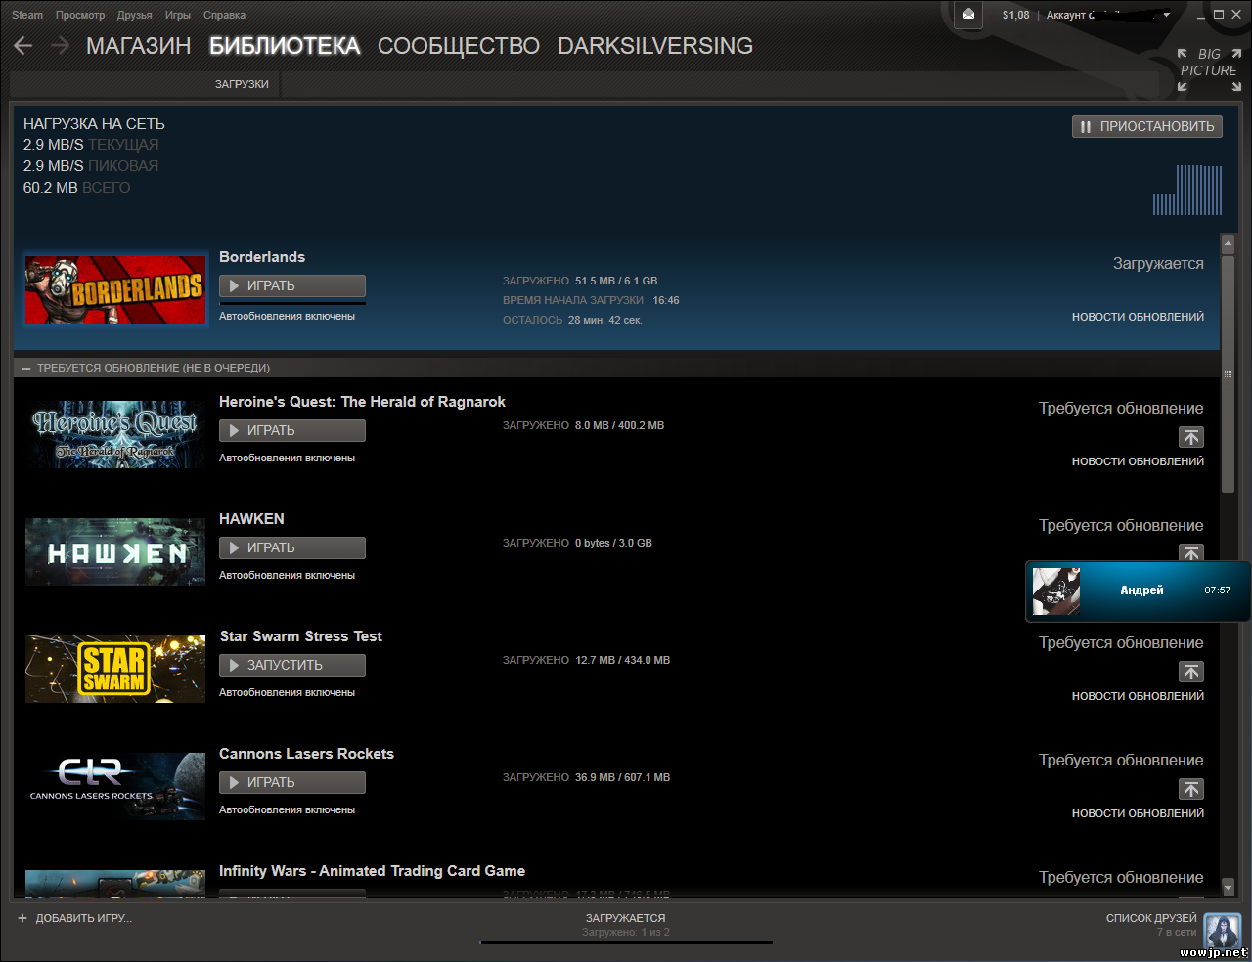Screen dimensions: 1252x962
Task: Open the DARKSILVERSING profile section
Action: (655, 46)
